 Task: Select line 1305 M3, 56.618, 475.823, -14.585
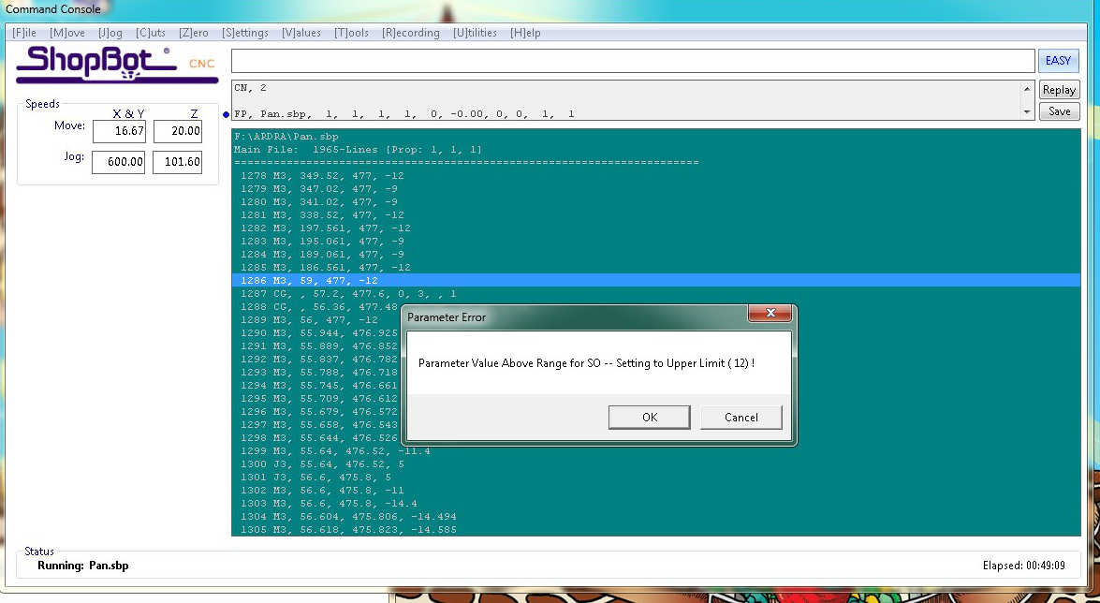click(348, 529)
